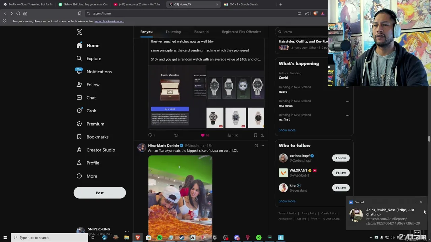Close the Discord notification popup
This screenshot has height=242, width=431.
[x=421, y=202]
